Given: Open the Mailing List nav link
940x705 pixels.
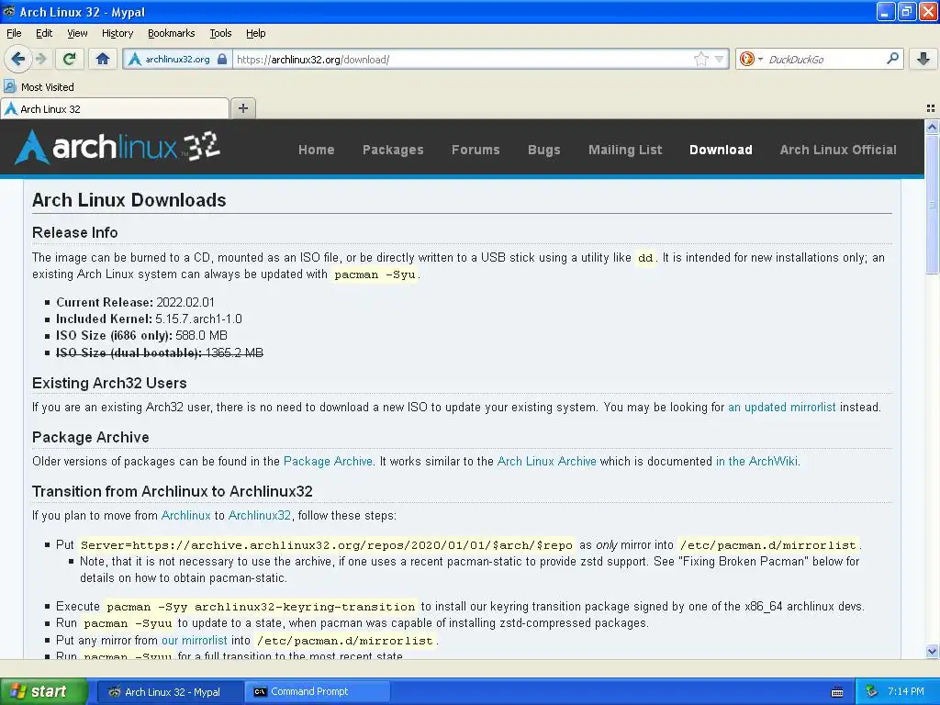Looking at the screenshot, I should (x=624, y=150).
